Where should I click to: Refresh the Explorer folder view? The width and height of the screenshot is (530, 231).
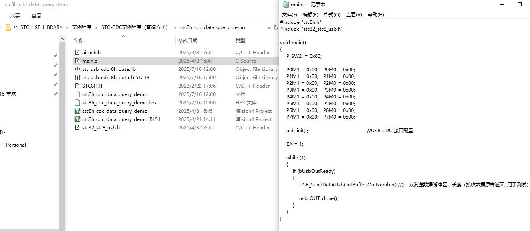[x=275, y=27]
